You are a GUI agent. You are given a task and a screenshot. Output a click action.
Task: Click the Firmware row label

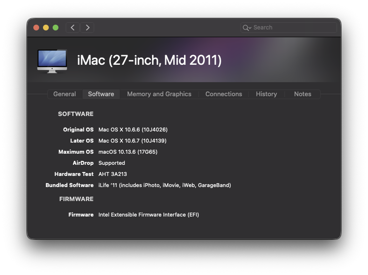[81, 215]
